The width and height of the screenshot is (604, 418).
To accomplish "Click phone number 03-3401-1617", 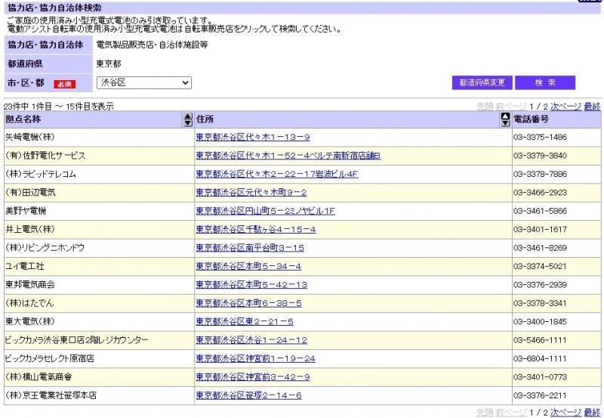I will [x=540, y=230].
